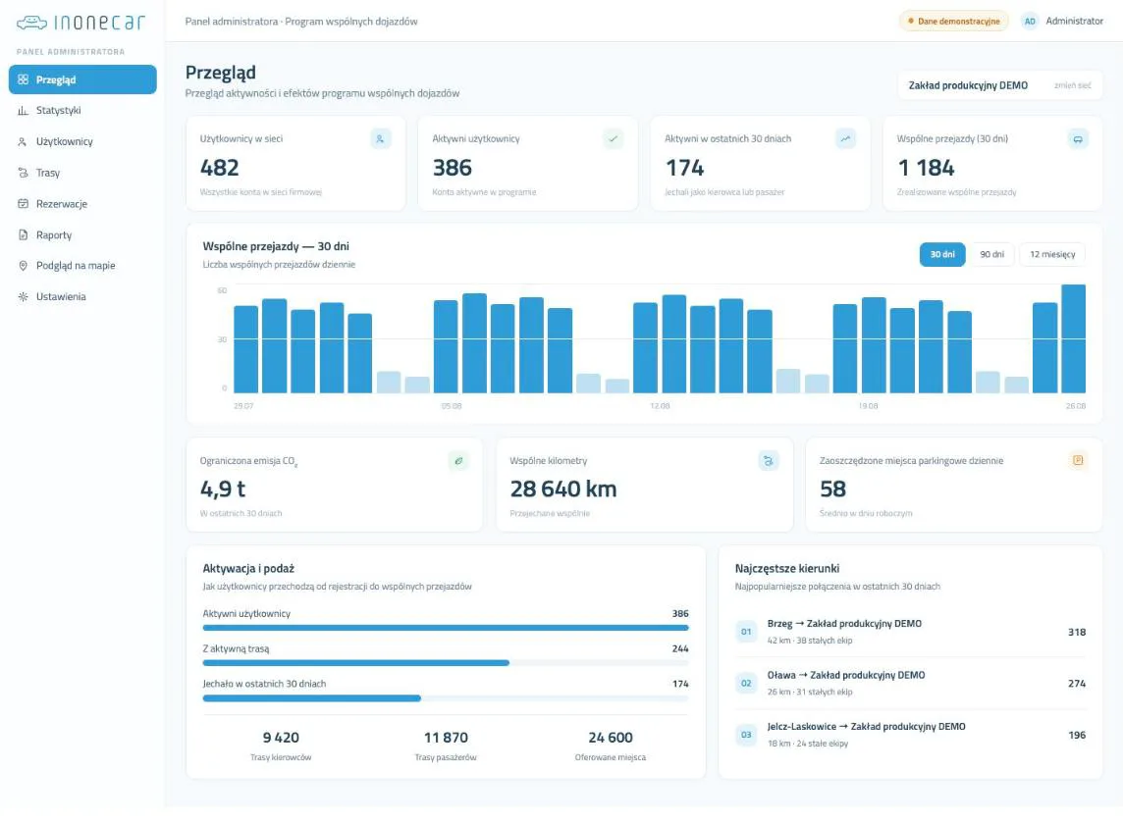Click the 03 rank badge

point(746,736)
